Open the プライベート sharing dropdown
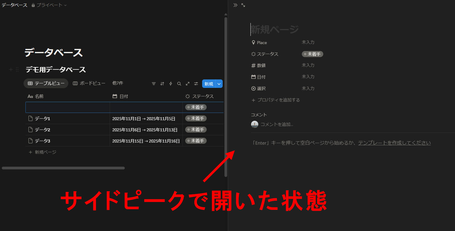Screen dimensions: 455x231 coord(49,5)
